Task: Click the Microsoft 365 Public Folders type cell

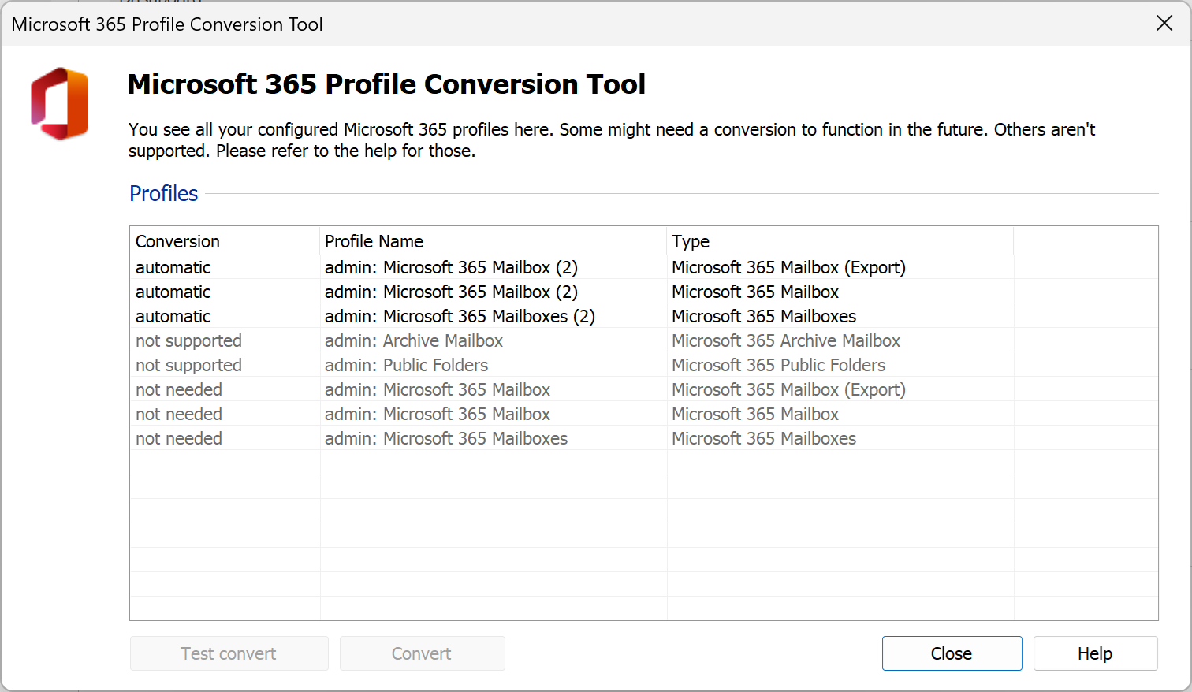Action: tap(778, 365)
